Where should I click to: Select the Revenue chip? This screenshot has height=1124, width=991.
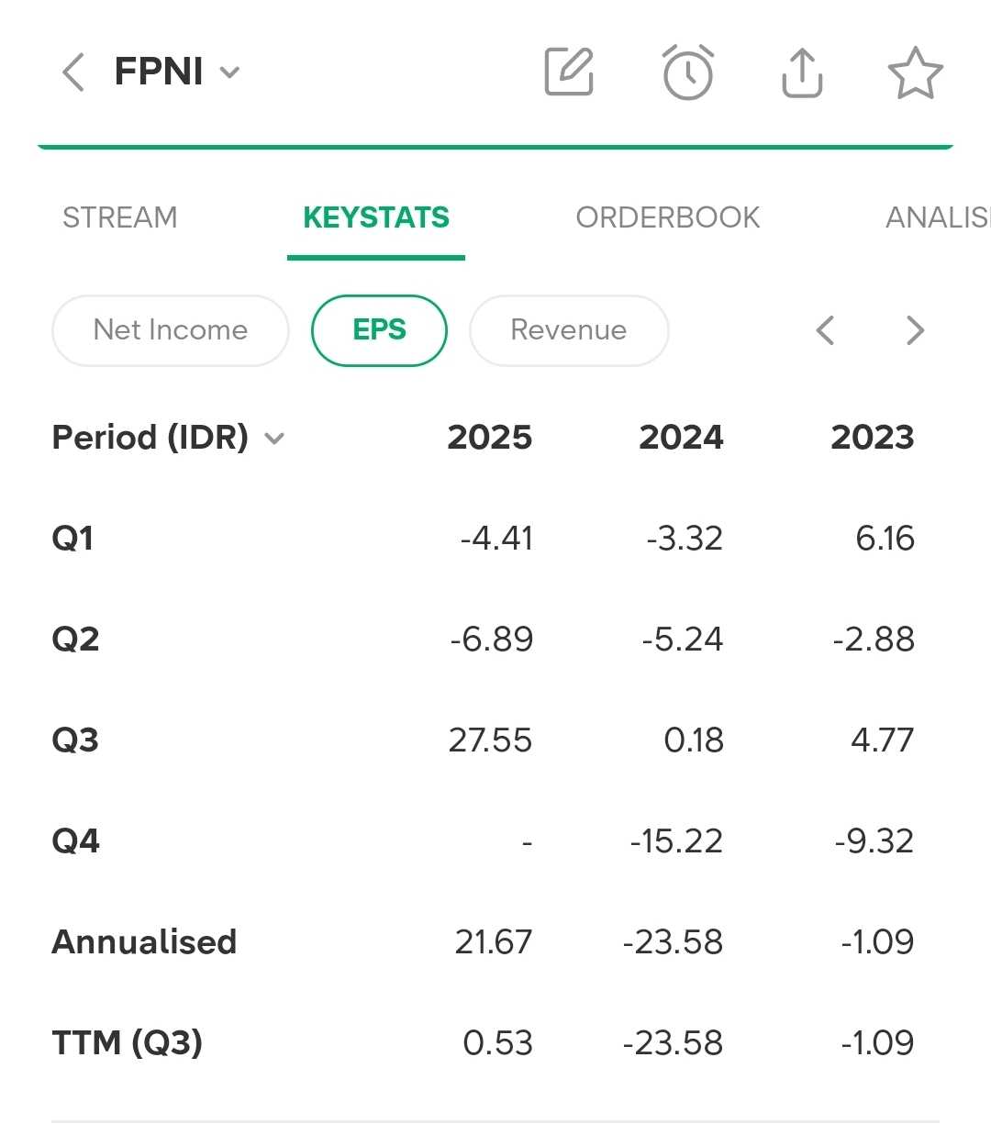[569, 330]
